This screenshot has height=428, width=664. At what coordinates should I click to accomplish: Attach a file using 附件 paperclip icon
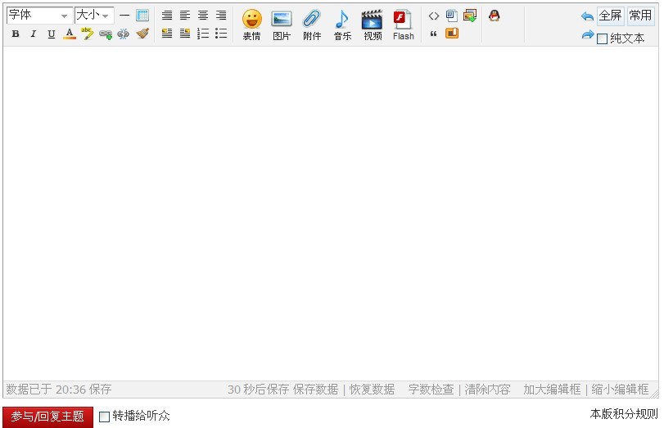(312, 25)
